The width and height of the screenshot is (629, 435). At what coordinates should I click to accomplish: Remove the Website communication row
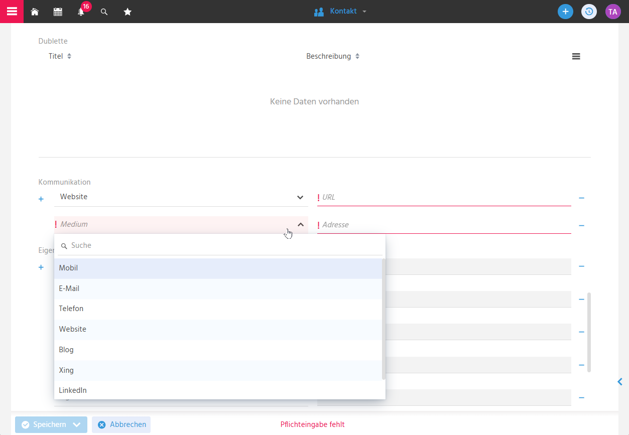[x=581, y=198]
